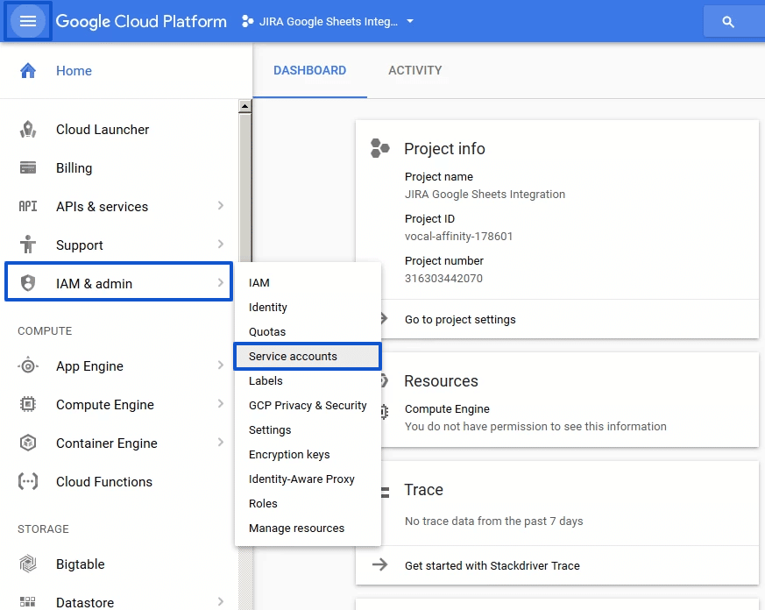Click the search magnifier icon

tap(728, 21)
